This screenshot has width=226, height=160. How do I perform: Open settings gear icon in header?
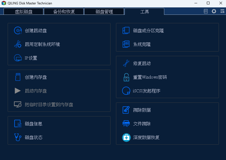point(214,11)
